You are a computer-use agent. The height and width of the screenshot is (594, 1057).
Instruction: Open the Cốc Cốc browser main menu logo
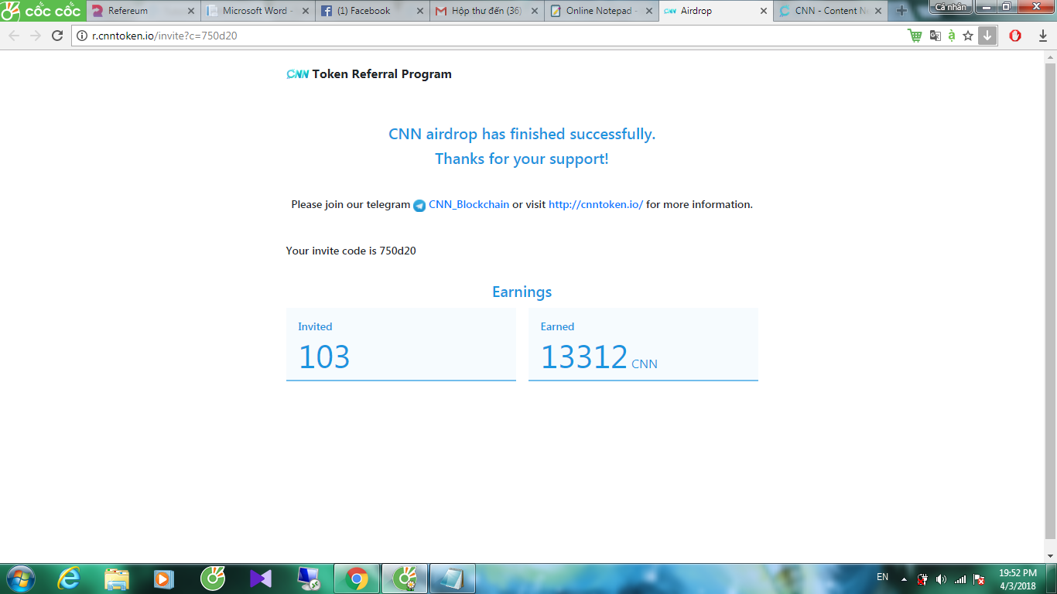coord(42,11)
